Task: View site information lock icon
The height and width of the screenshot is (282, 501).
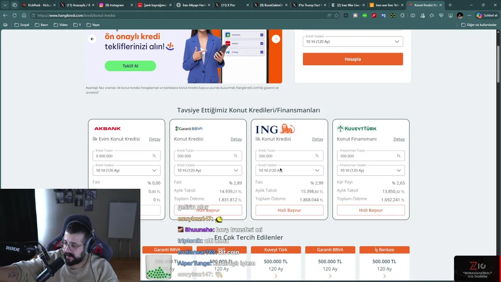Action: 34,15
